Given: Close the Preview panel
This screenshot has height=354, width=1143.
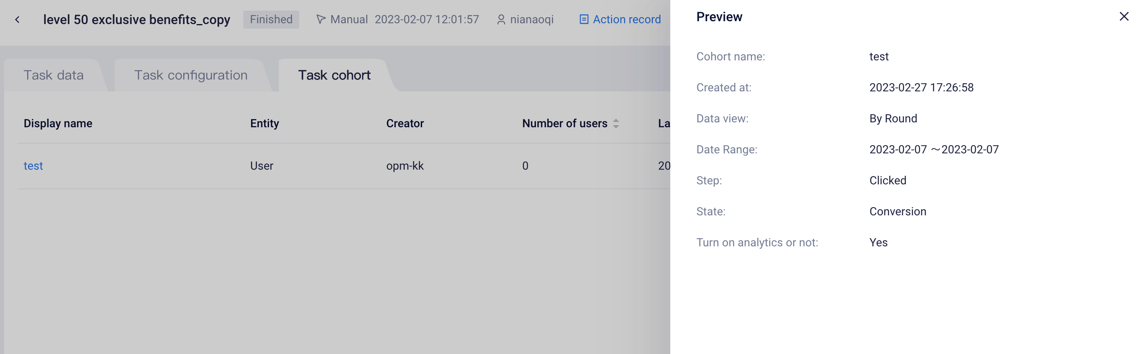Looking at the screenshot, I should click(x=1123, y=17).
